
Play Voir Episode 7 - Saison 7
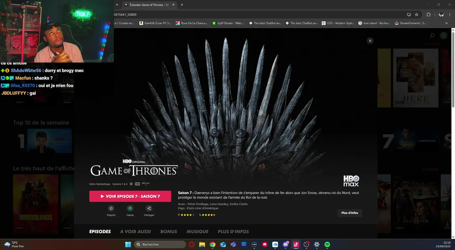point(130,196)
